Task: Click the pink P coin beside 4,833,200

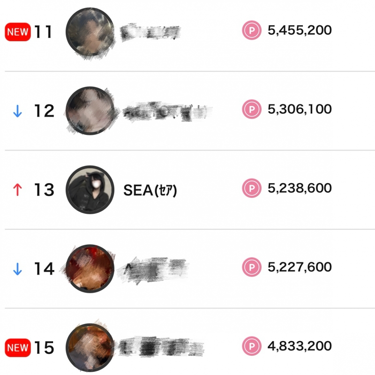Action: [x=251, y=346]
